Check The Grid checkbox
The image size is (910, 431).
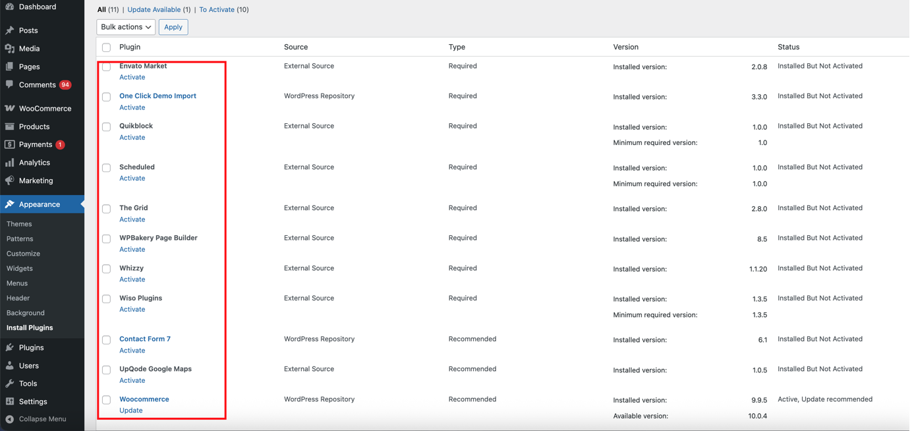pyautogui.click(x=106, y=209)
